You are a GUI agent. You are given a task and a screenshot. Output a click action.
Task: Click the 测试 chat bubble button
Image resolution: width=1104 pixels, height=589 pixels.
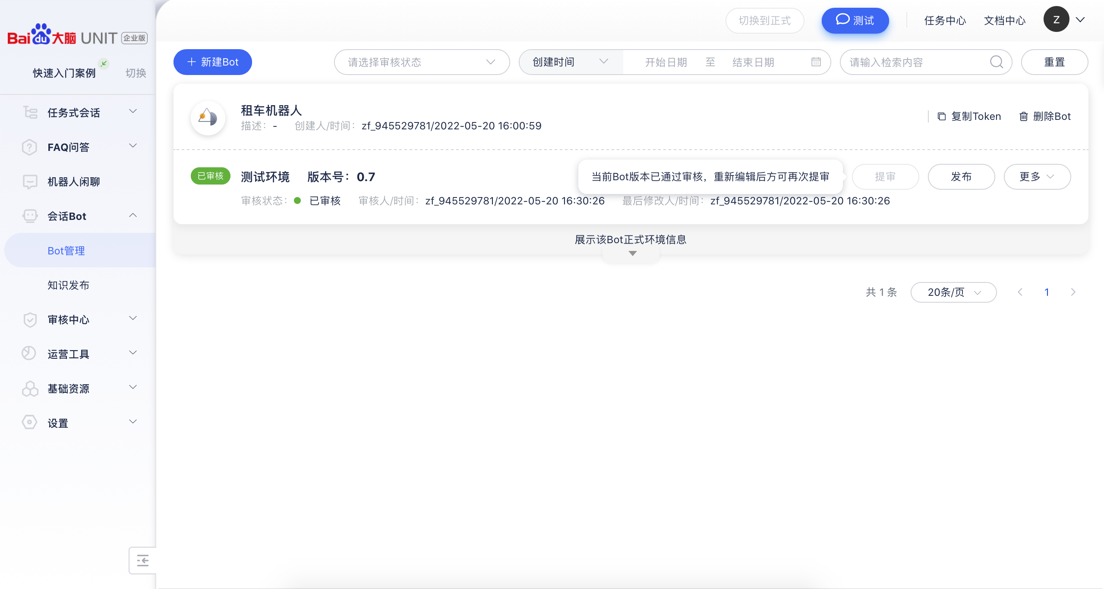[x=855, y=20]
